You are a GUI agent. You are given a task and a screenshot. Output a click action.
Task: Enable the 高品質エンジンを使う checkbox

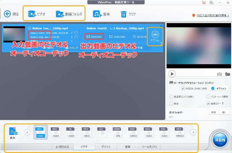(171, 96)
